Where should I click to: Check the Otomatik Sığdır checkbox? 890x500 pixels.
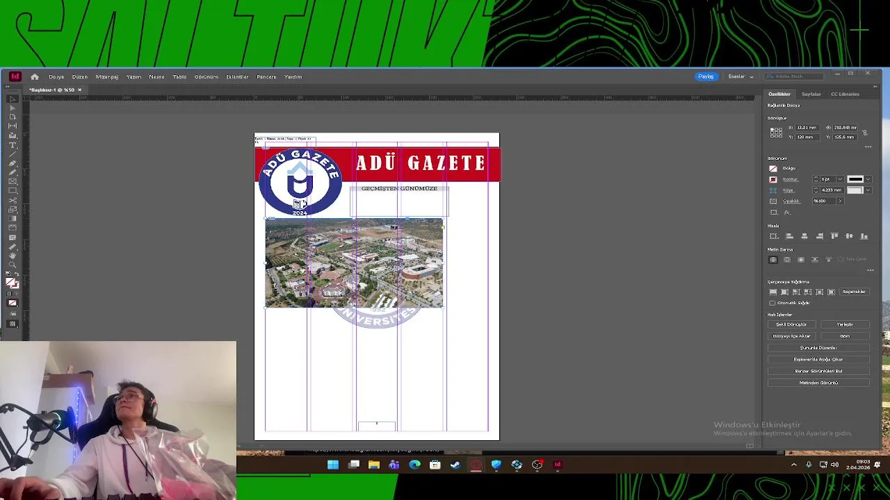[x=772, y=303]
